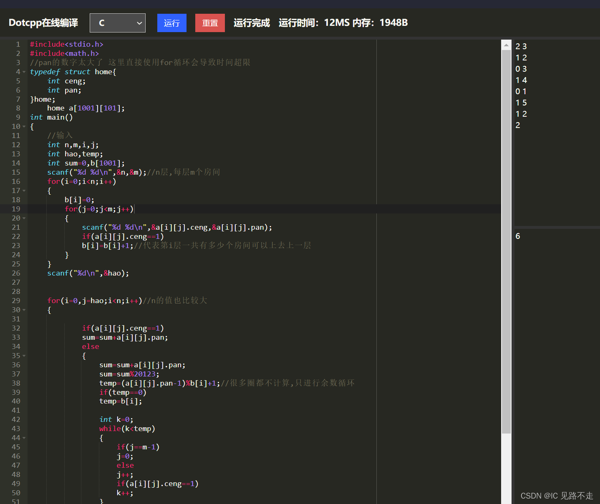Collapse the outer for loop on line 30
Image resolution: width=600 pixels, height=504 pixels.
pos(24,310)
